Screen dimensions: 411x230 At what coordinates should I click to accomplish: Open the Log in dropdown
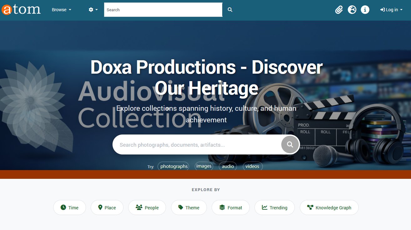click(x=391, y=10)
